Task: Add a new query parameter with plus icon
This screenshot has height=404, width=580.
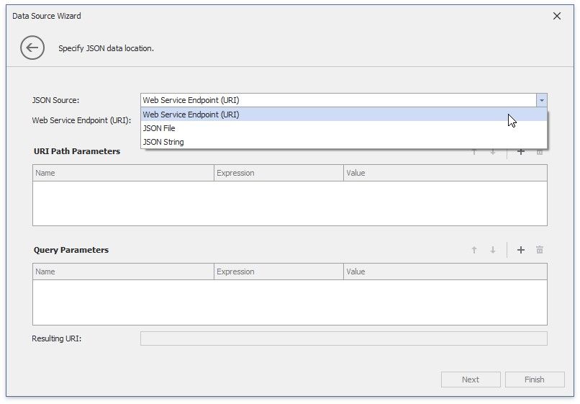Action: (x=521, y=250)
